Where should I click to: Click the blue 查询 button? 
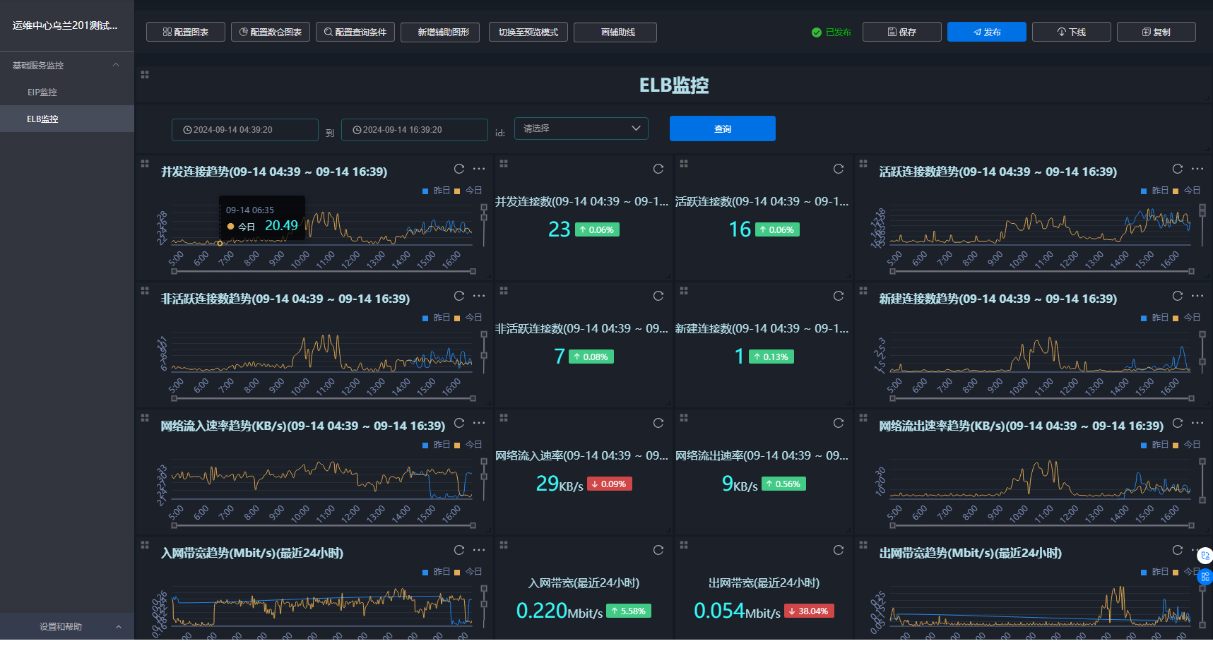722,128
